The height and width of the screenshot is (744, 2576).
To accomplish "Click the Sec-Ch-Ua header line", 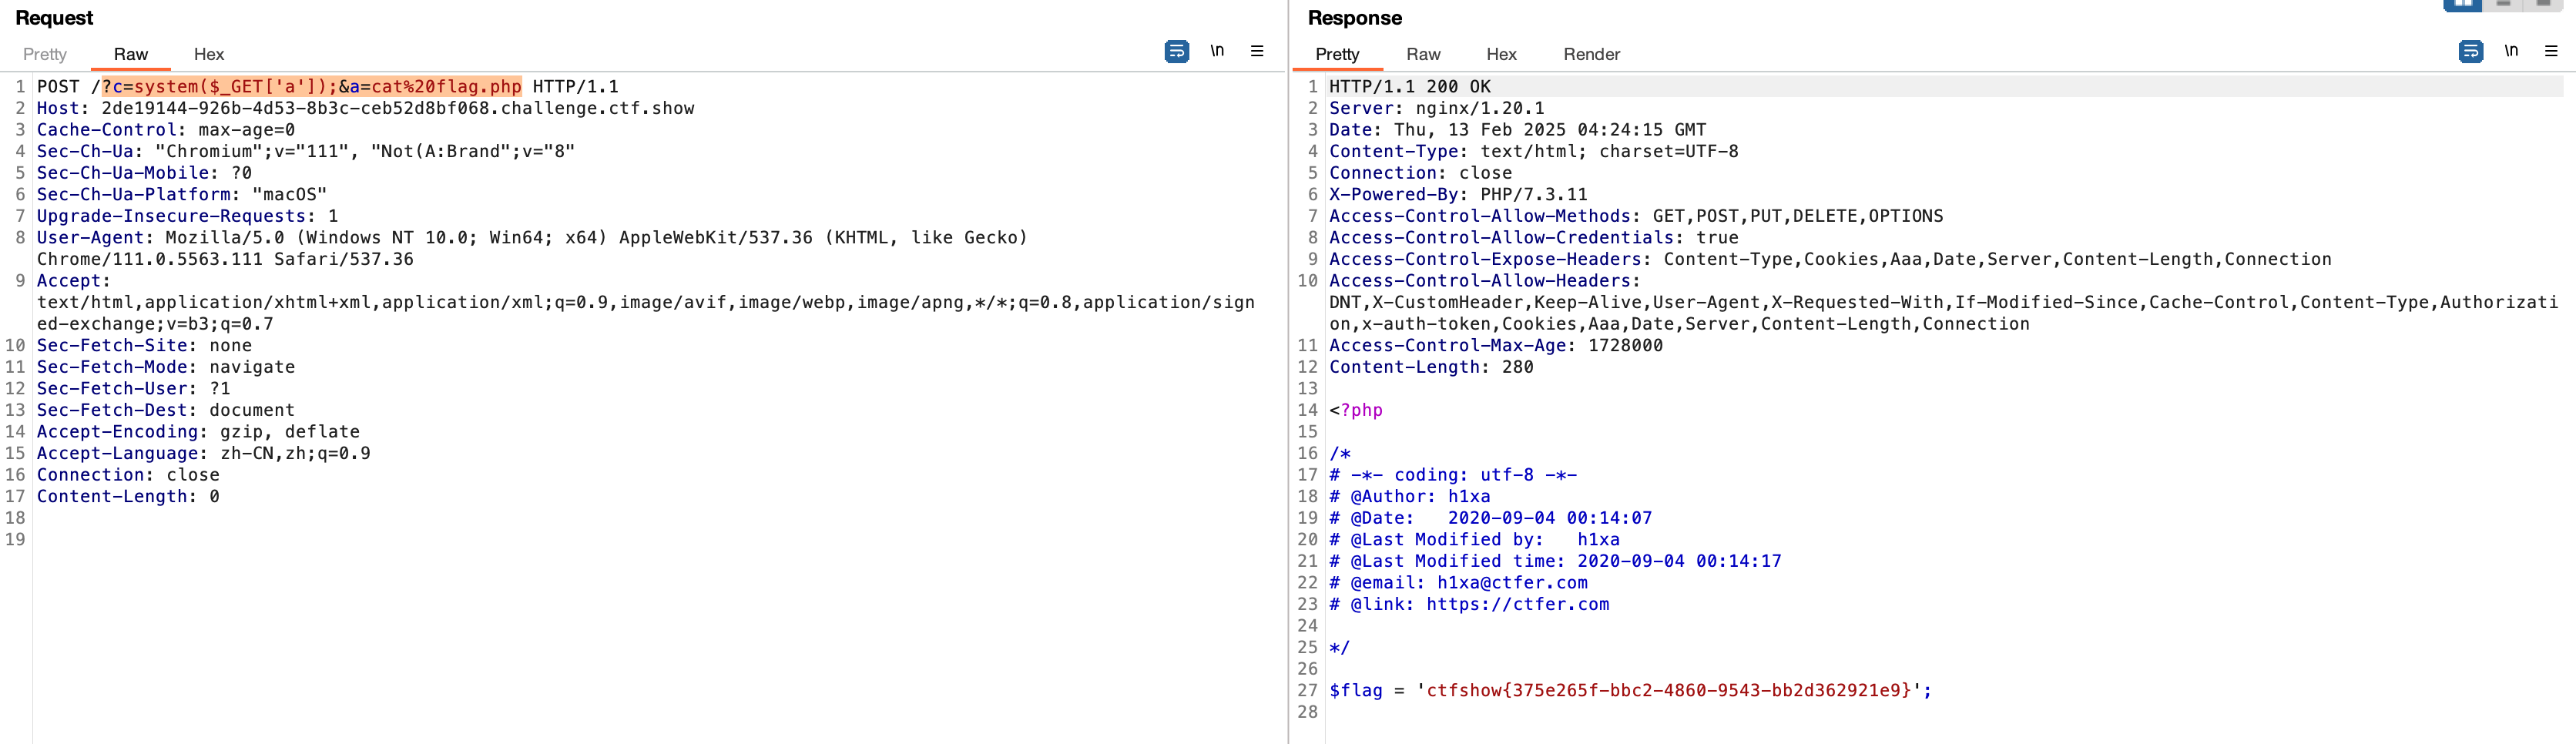I will click(x=306, y=151).
